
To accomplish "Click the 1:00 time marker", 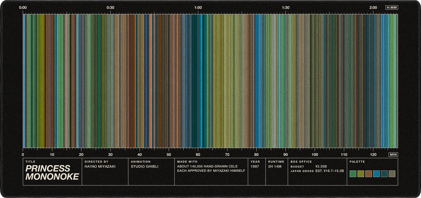I will pos(198,7).
